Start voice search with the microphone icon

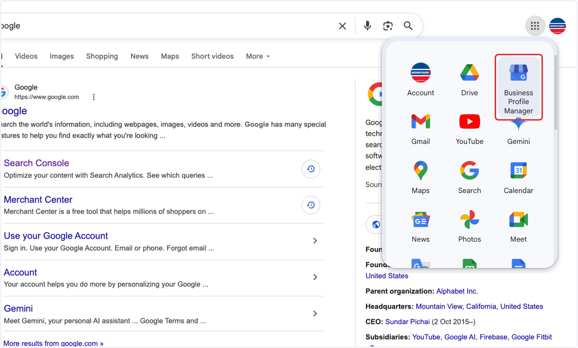[368, 26]
